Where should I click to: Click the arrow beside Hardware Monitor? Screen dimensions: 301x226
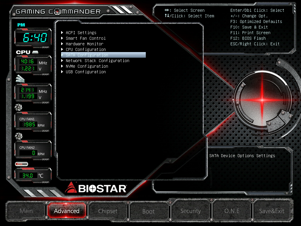(62, 44)
